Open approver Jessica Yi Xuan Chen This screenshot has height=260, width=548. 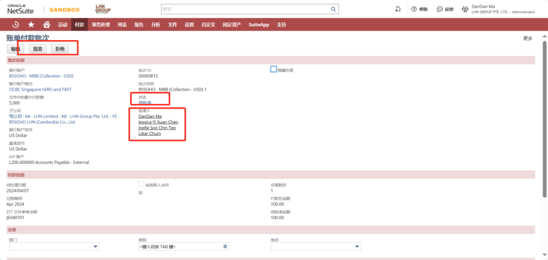[x=158, y=122]
